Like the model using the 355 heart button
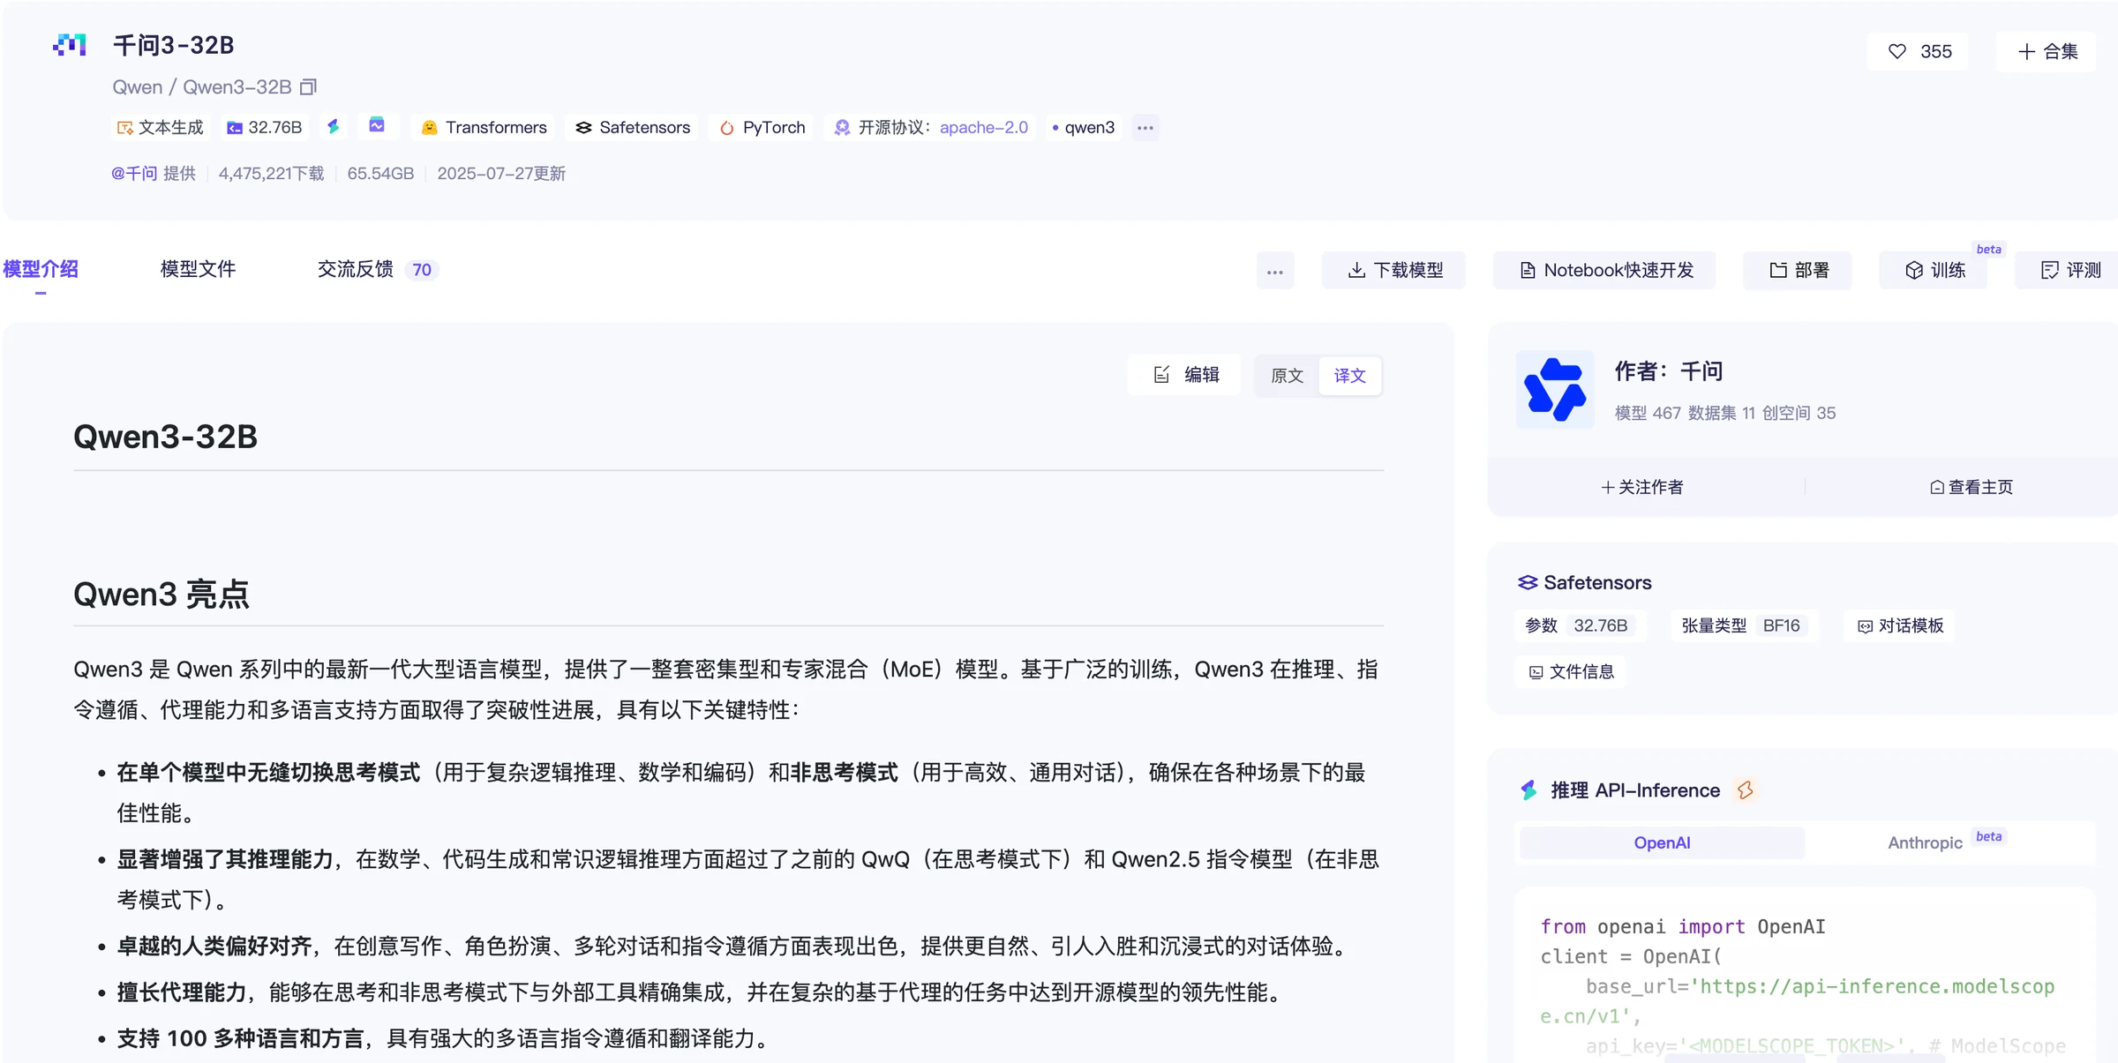The width and height of the screenshot is (2118, 1063). pyautogui.click(x=1919, y=51)
